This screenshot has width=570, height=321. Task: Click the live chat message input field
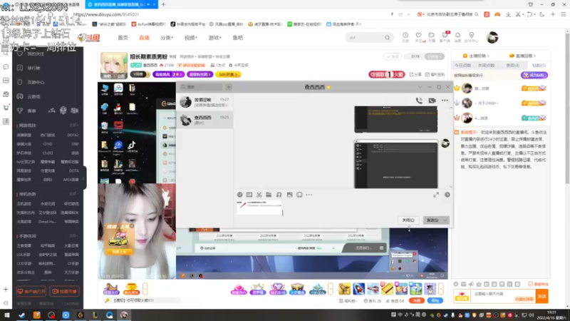(x=503, y=296)
